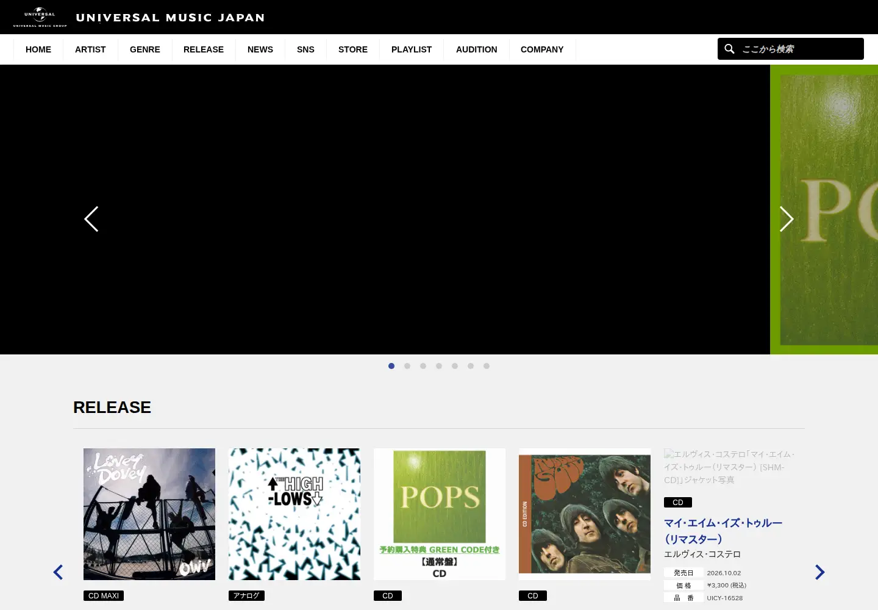
Task: Click the CD tag above マイ・エイム title
Action: click(x=678, y=503)
